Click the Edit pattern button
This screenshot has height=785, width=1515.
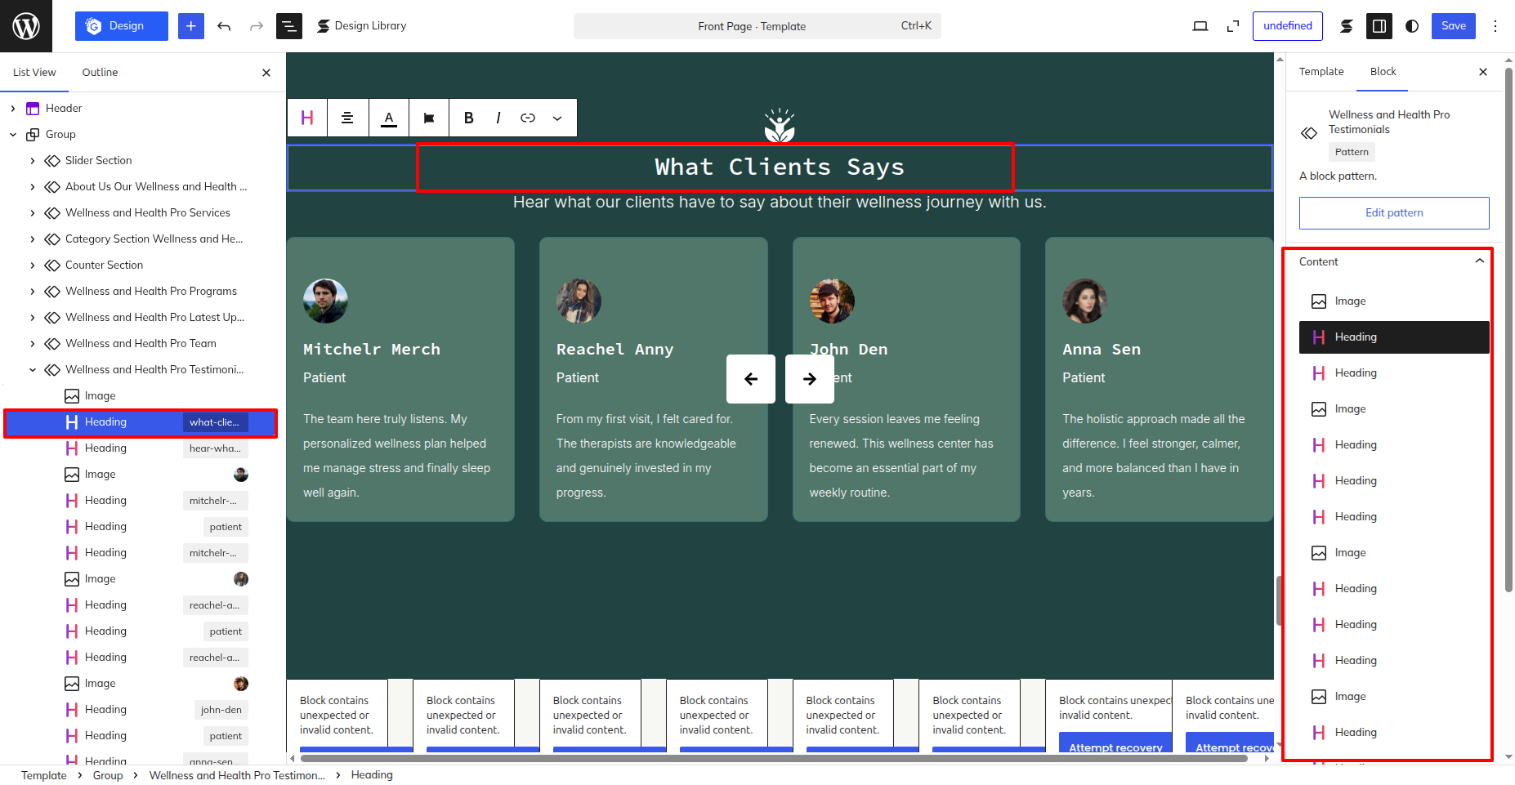[x=1394, y=212]
